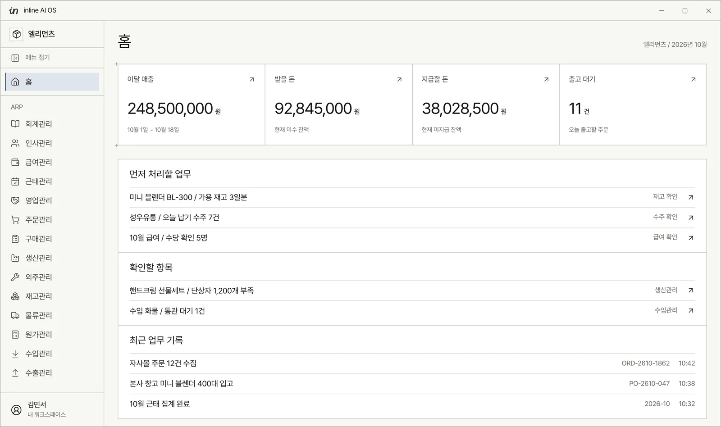Click 수입 화물 / 통관 대기 1건 row
Image resolution: width=721 pixels, height=427 pixels.
tap(412, 311)
